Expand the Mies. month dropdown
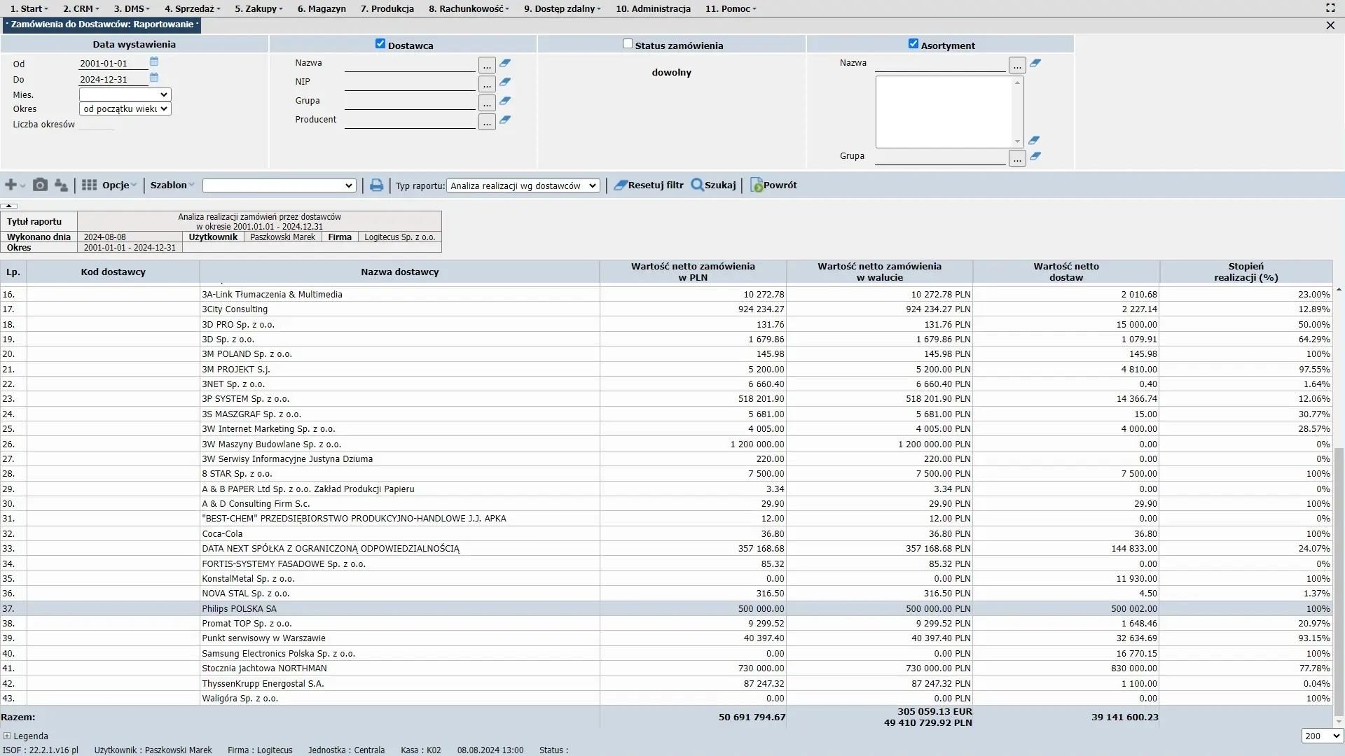Image resolution: width=1345 pixels, height=756 pixels. point(125,94)
